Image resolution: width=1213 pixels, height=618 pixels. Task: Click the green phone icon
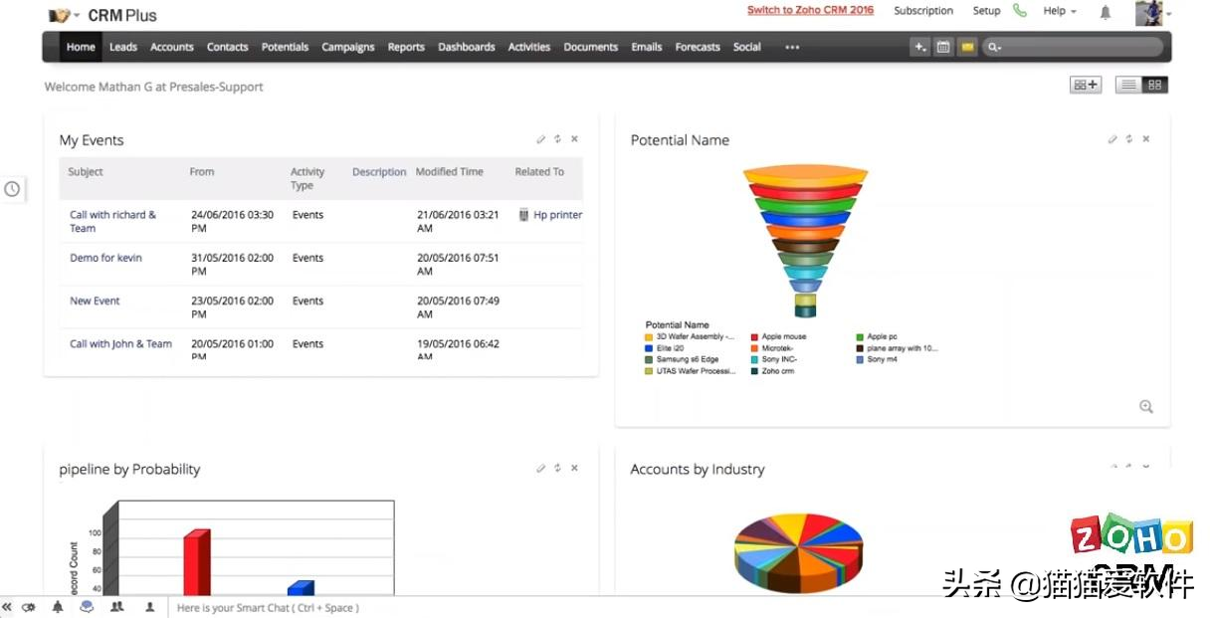[1020, 11]
